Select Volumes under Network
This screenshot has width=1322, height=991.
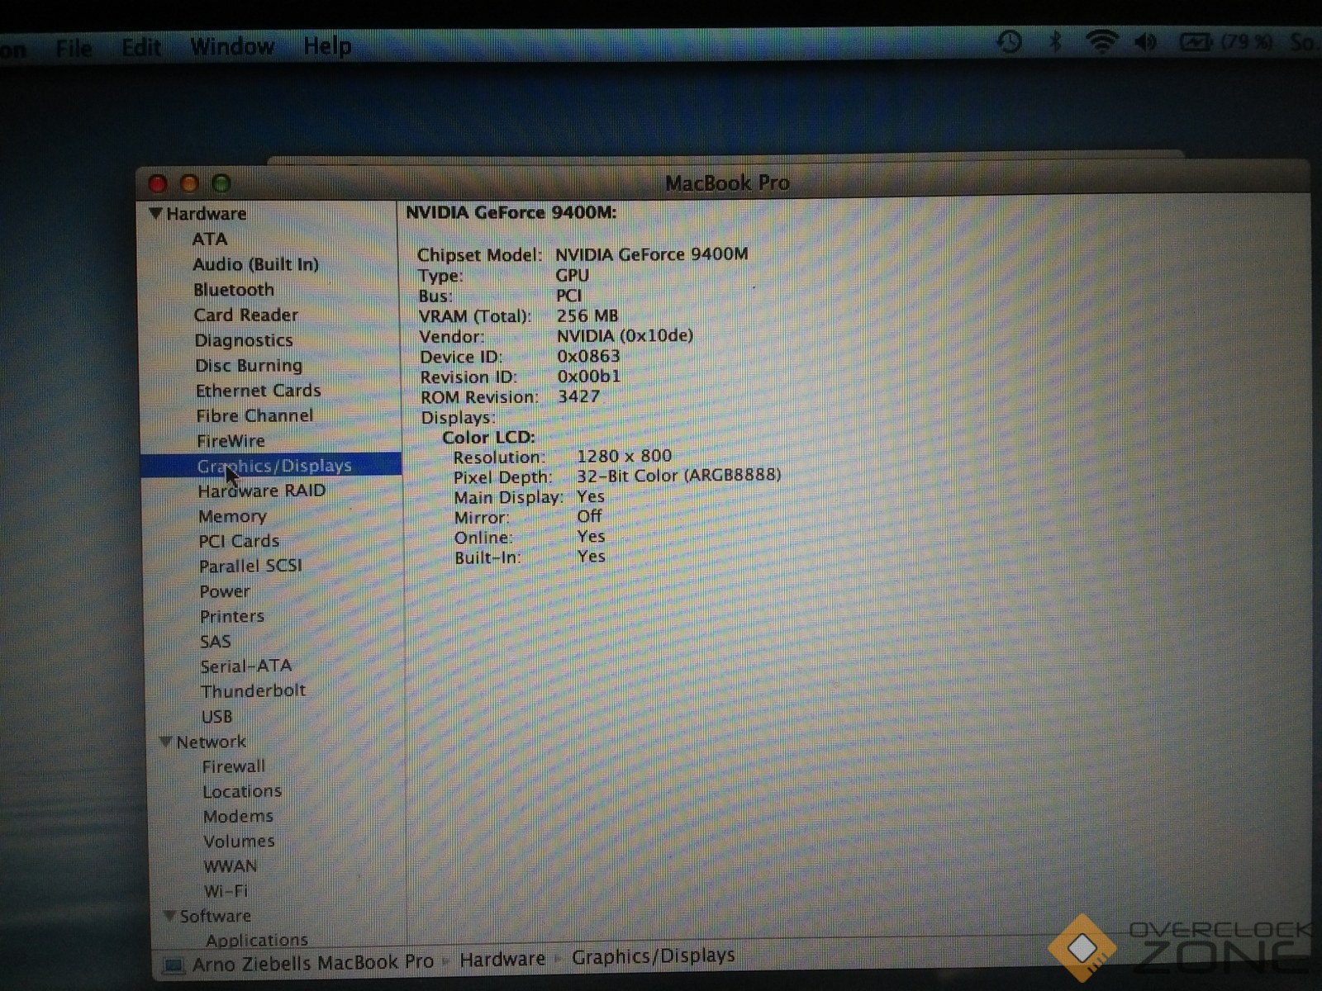pyautogui.click(x=239, y=841)
